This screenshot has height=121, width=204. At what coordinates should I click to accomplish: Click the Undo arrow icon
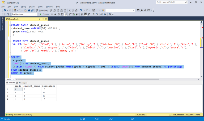[x=81, y=10]
